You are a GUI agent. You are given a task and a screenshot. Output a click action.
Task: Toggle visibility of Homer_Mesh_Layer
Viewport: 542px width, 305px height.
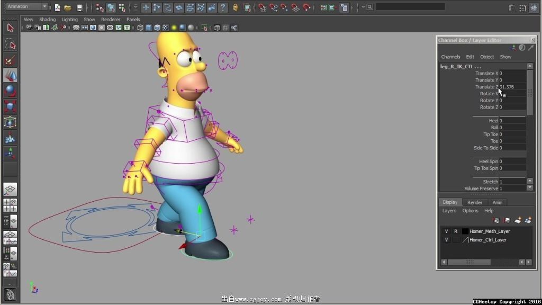(446, 231)
